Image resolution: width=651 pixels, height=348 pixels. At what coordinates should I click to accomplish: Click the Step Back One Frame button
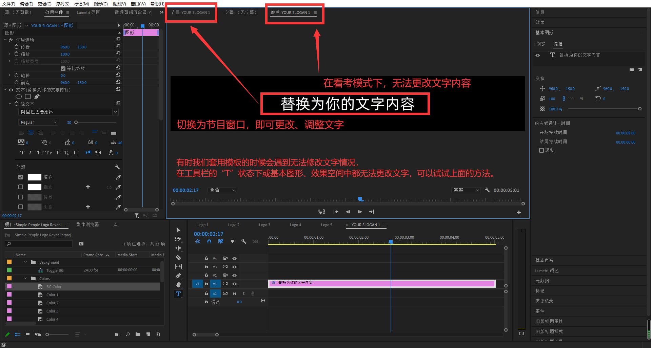point(348,212)
